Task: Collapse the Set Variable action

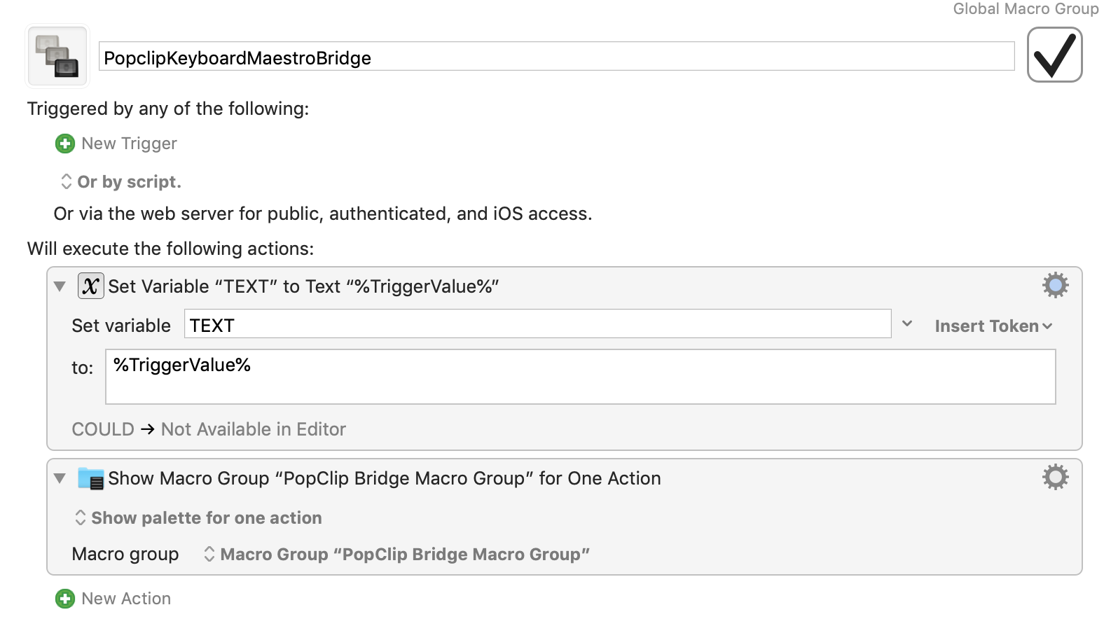Action: (60, 286)
